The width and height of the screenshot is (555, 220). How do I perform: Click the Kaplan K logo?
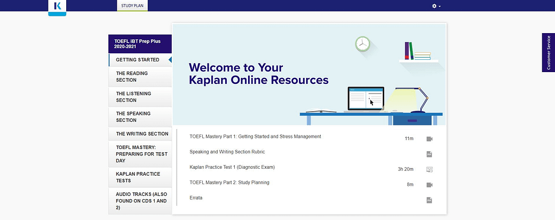57,8
